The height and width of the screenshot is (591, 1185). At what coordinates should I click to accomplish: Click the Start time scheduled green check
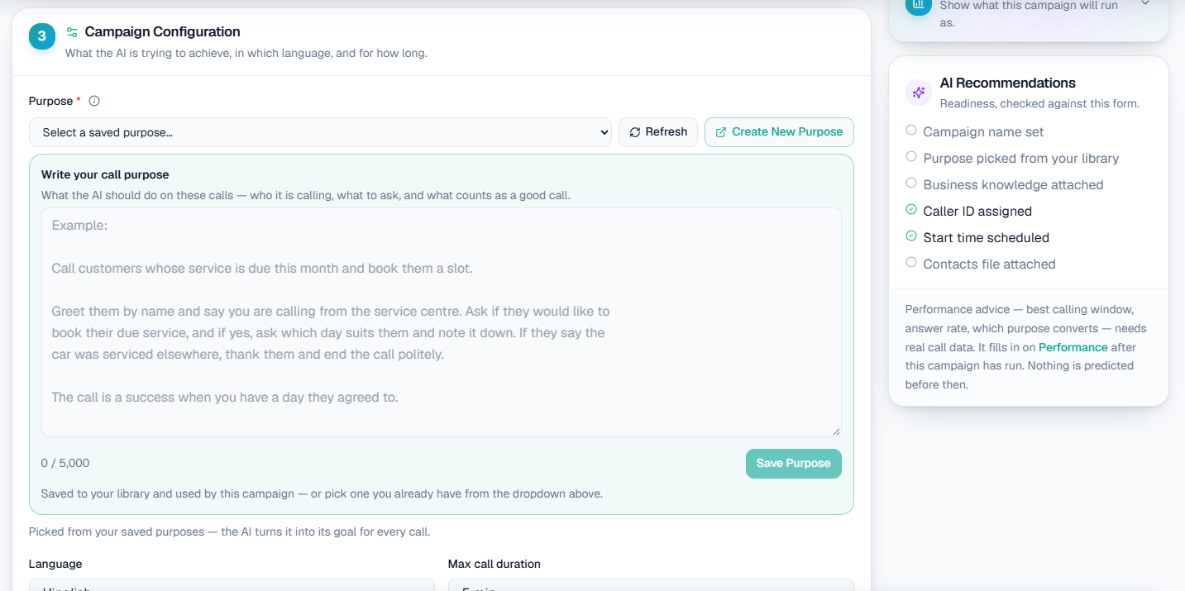click(911, 236)
